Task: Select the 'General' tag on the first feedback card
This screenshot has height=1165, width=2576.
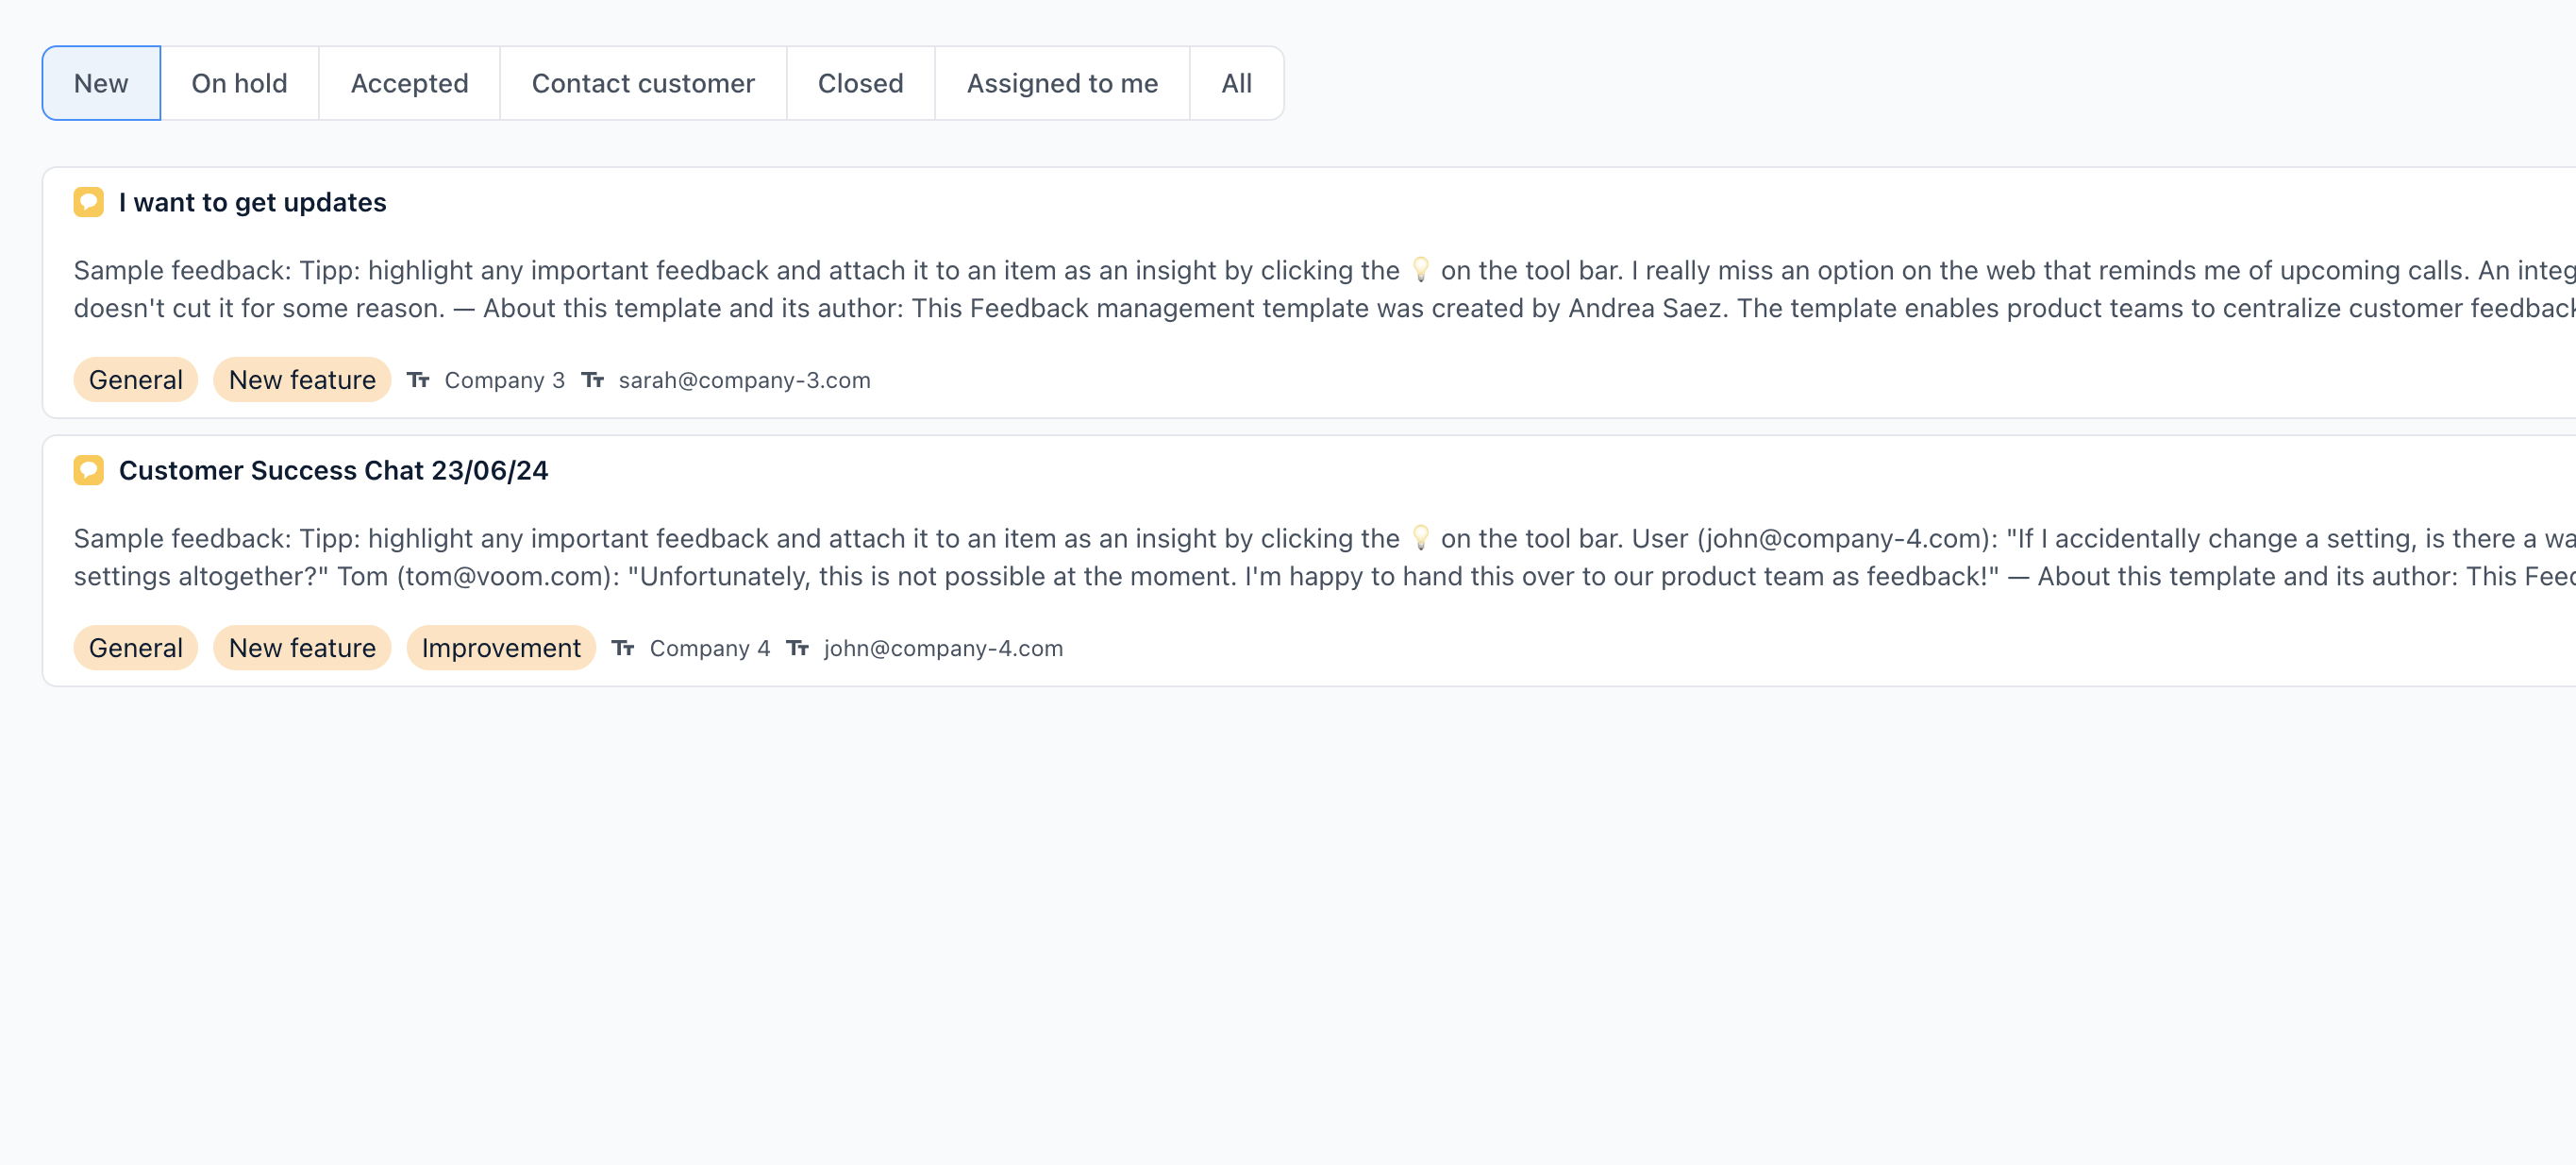Action: click(135, 380)
